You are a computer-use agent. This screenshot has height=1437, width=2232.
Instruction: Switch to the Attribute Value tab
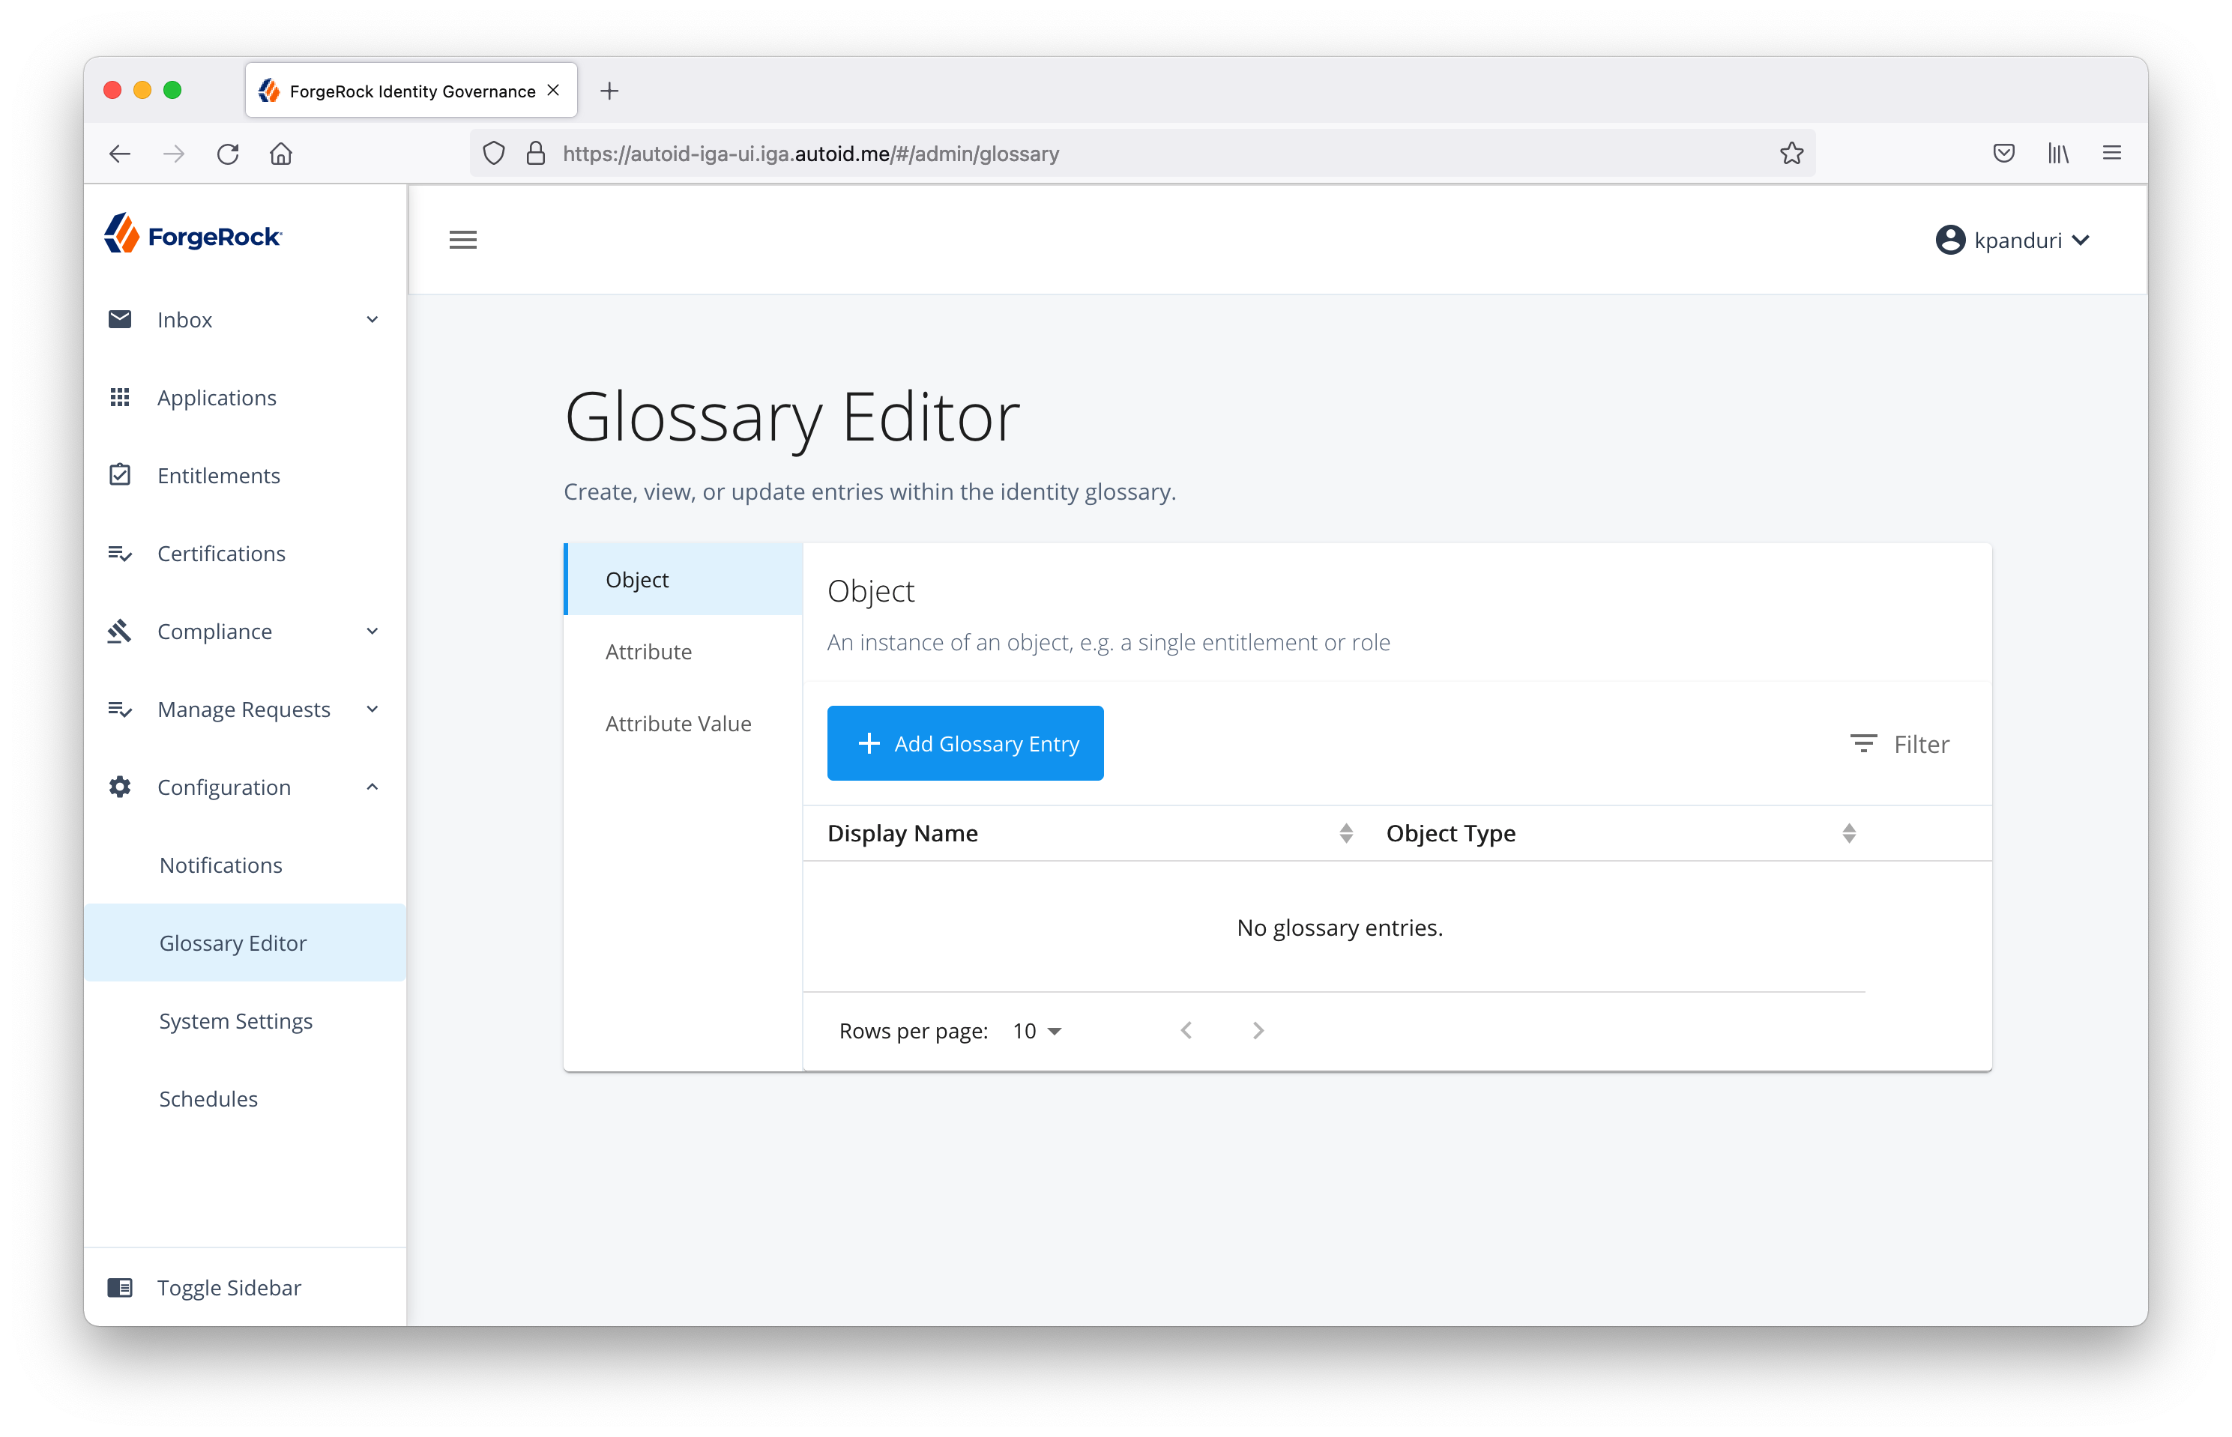(x=678, y=723)
